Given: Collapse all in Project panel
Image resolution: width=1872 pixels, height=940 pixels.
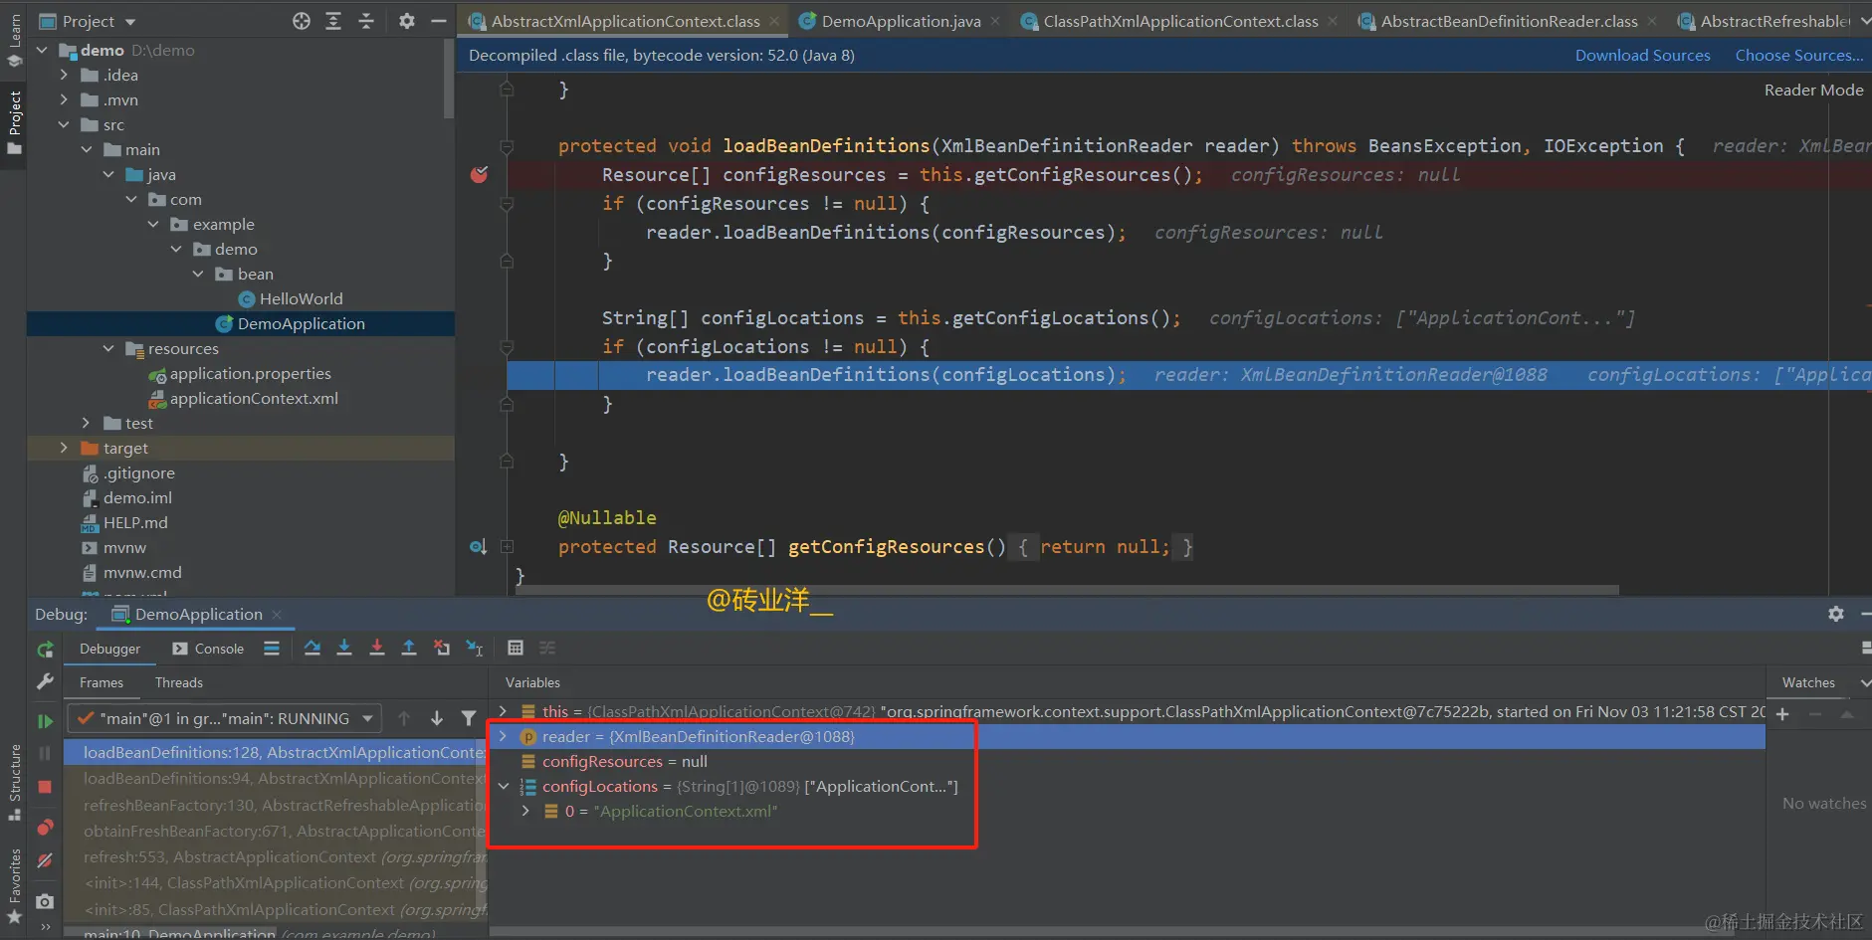Looking at the screenshot, I should point(366,21).
